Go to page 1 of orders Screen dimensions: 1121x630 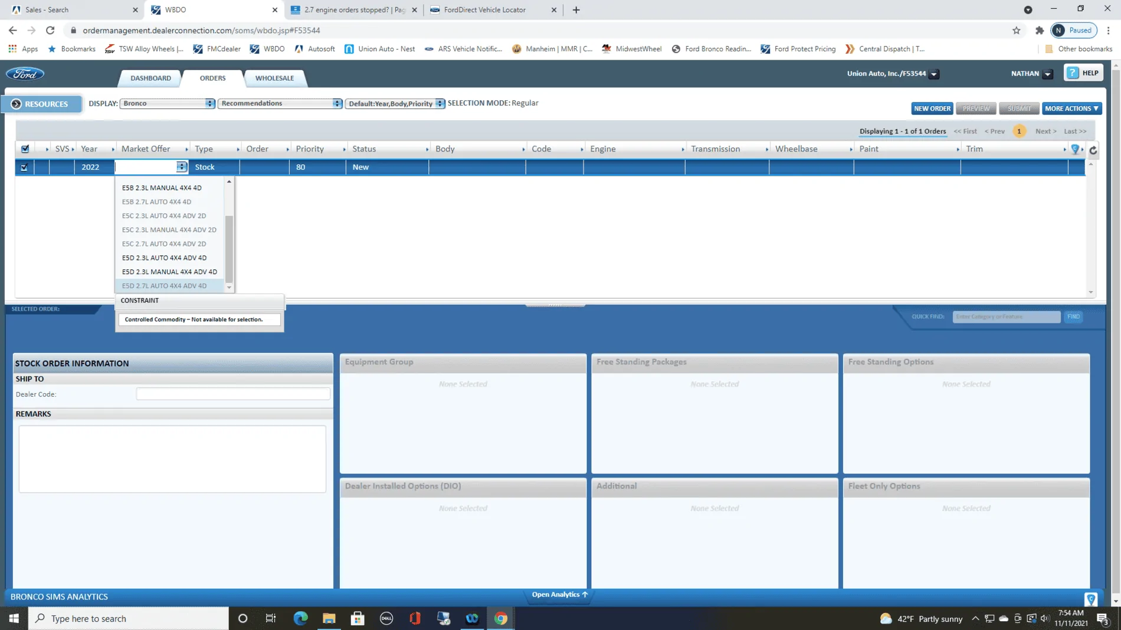pos(1019,131)
